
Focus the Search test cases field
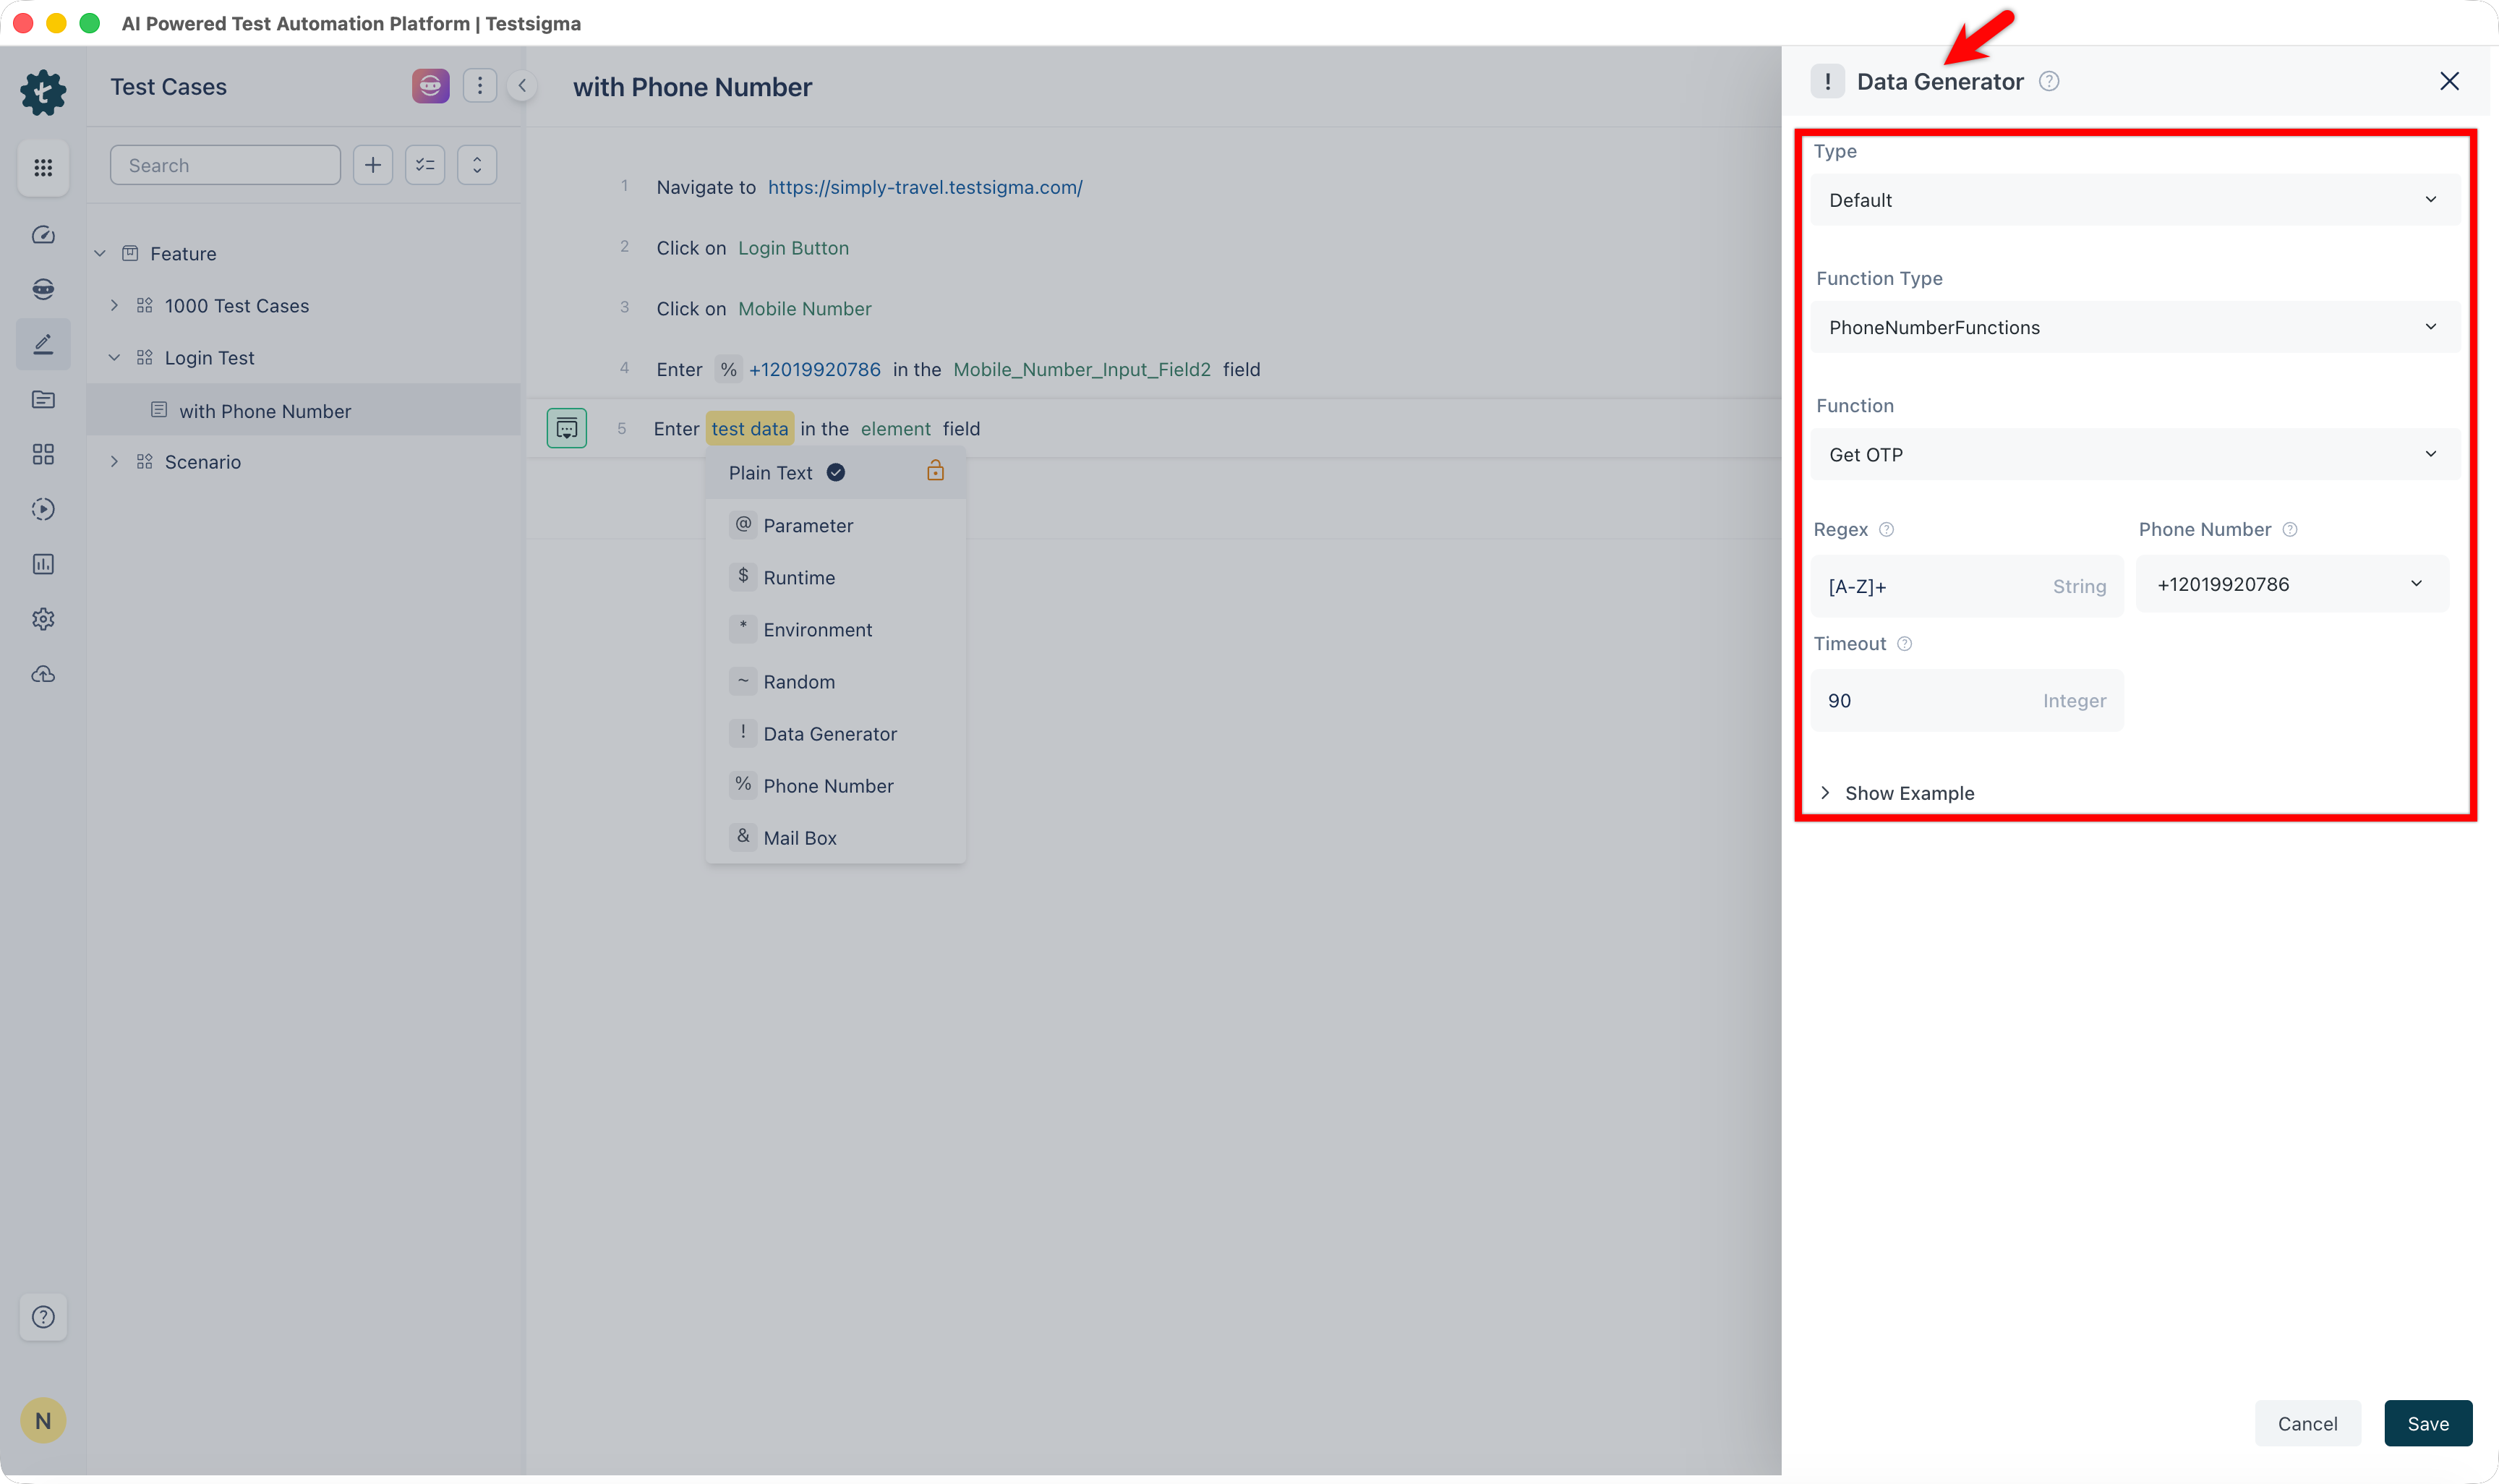pos(225,165)
